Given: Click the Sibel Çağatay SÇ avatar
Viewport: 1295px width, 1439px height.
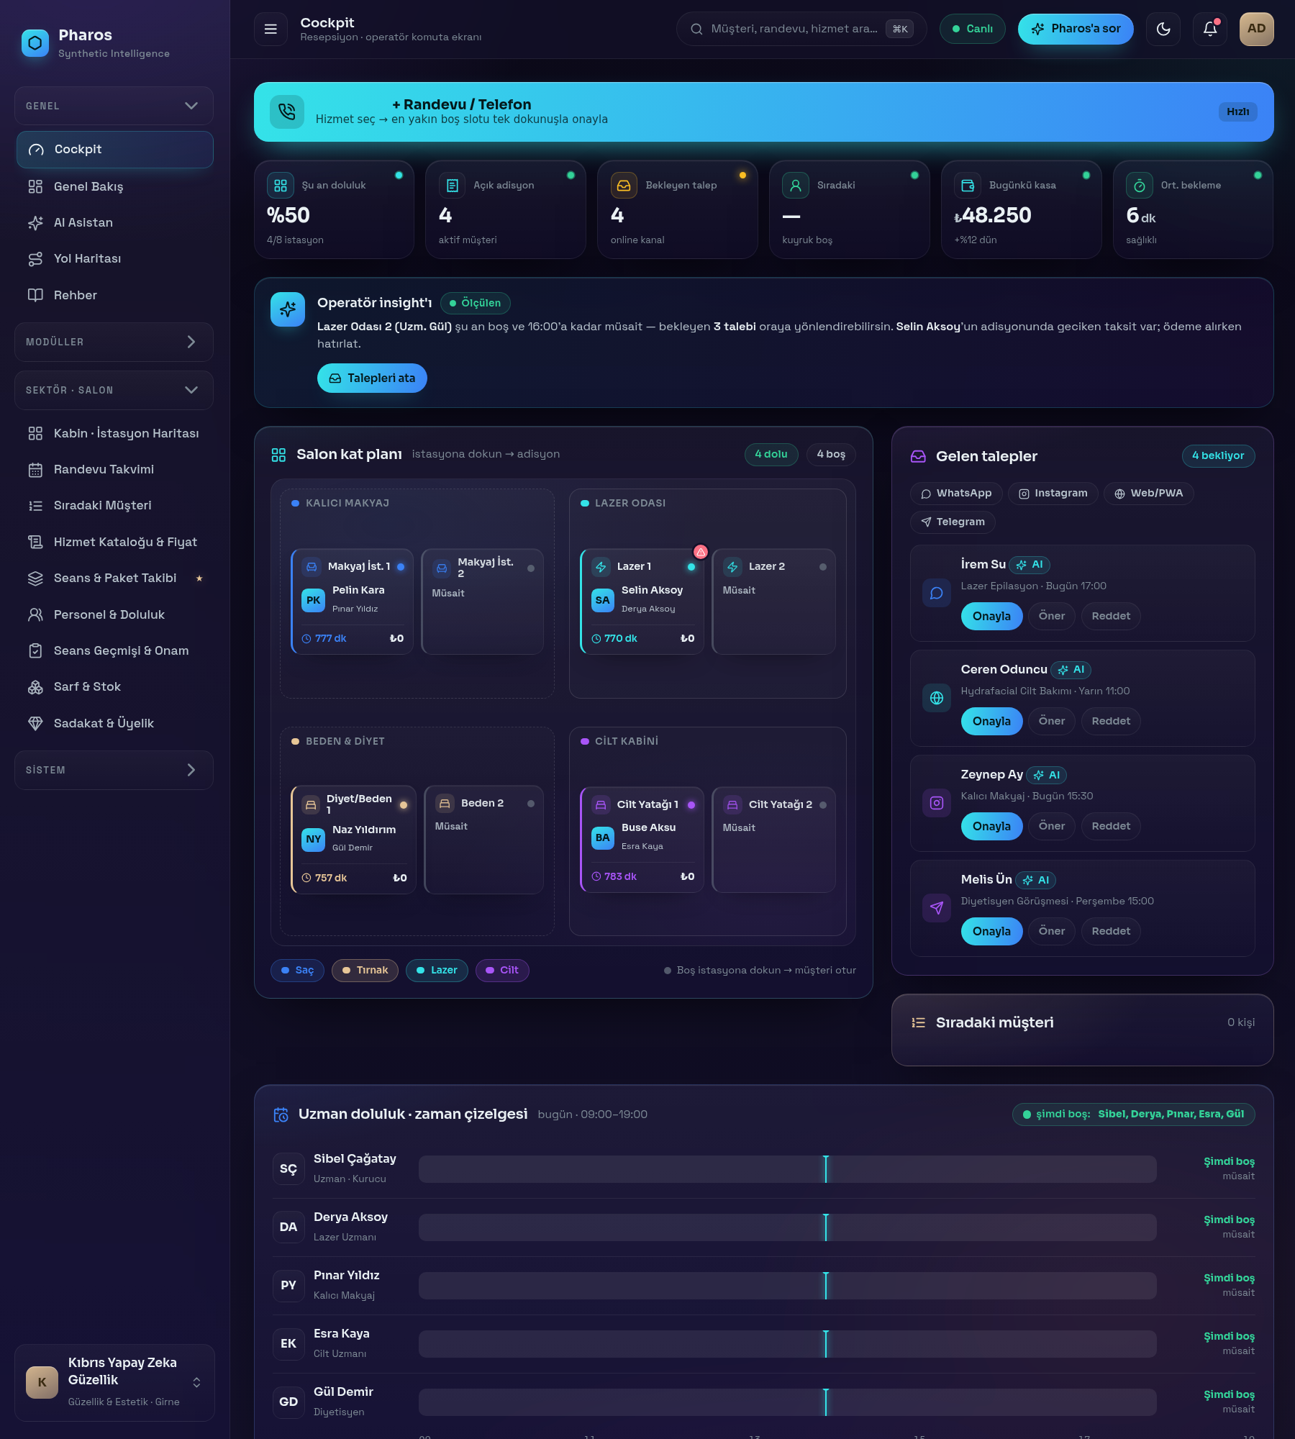Looking at the screenshot, I should [x=288, y=1168].
